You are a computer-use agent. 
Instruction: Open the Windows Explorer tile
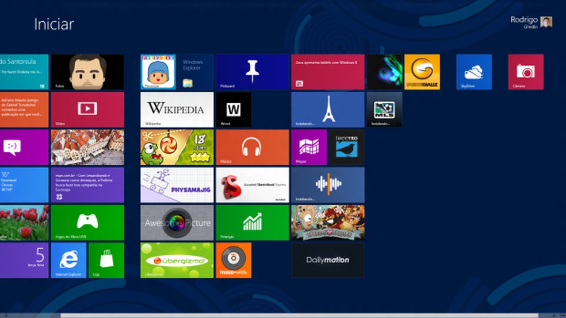(196, 72)
